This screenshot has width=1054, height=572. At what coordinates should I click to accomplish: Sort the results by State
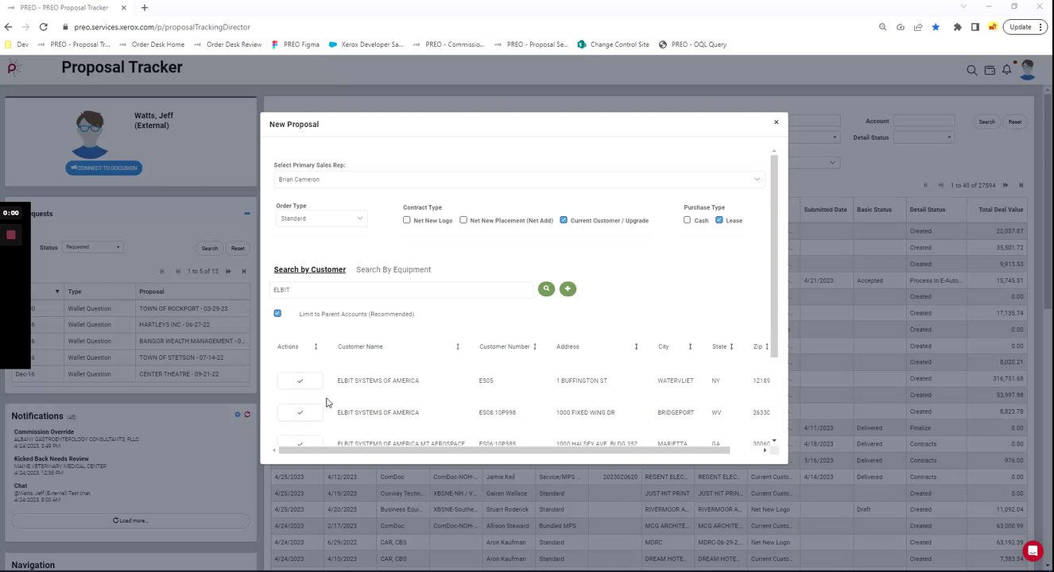tap(731, 346)
